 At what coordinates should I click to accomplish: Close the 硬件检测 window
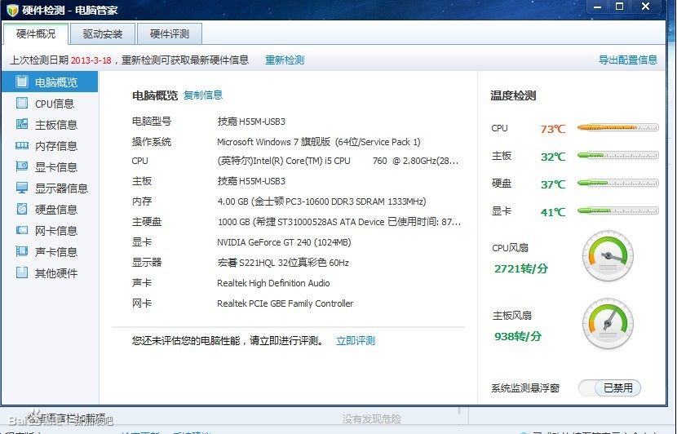[x=645, y=7]
